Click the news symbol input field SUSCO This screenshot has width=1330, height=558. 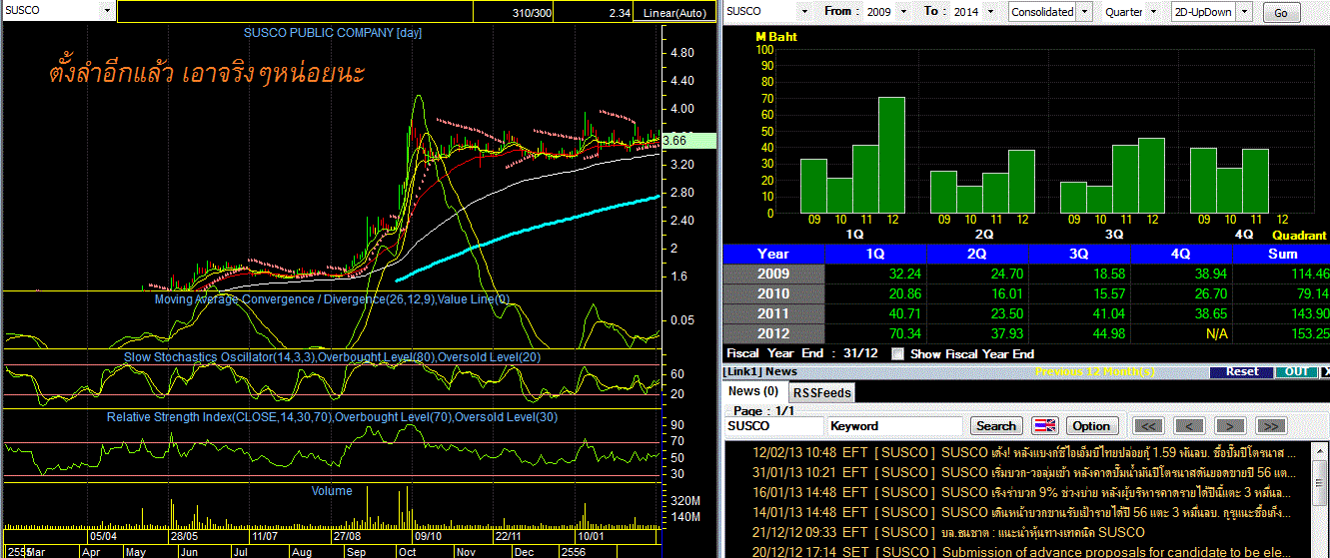coord(772,425)
